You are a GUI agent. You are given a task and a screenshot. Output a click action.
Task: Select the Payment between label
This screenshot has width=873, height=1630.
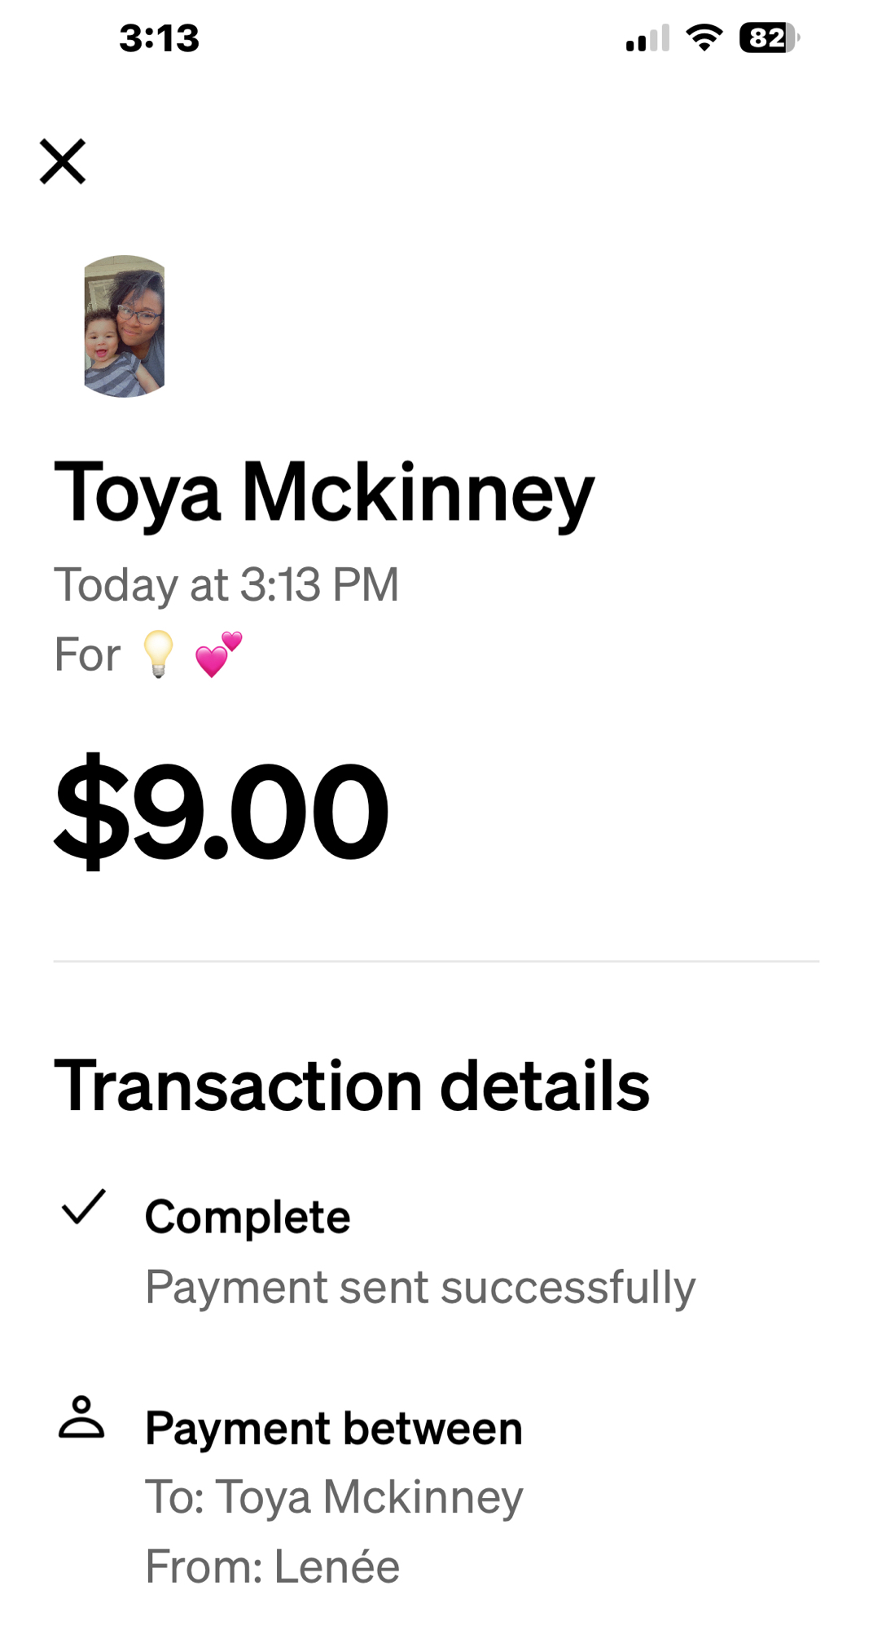pyautogui.click(x=334, y=1428)
